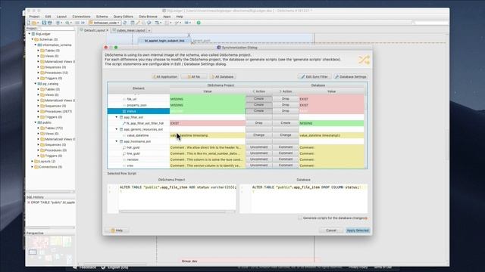Collapse app_filter_ext in synchronization table
The image size is (485, 272).
(117, 117)
